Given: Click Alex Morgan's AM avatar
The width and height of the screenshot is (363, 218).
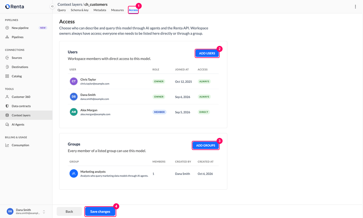Looking at the screenshot, I should 74,112.
